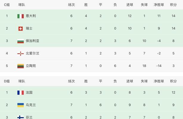
Task: Click the Switzerland flag icon
Action: (x=21, y=29)
